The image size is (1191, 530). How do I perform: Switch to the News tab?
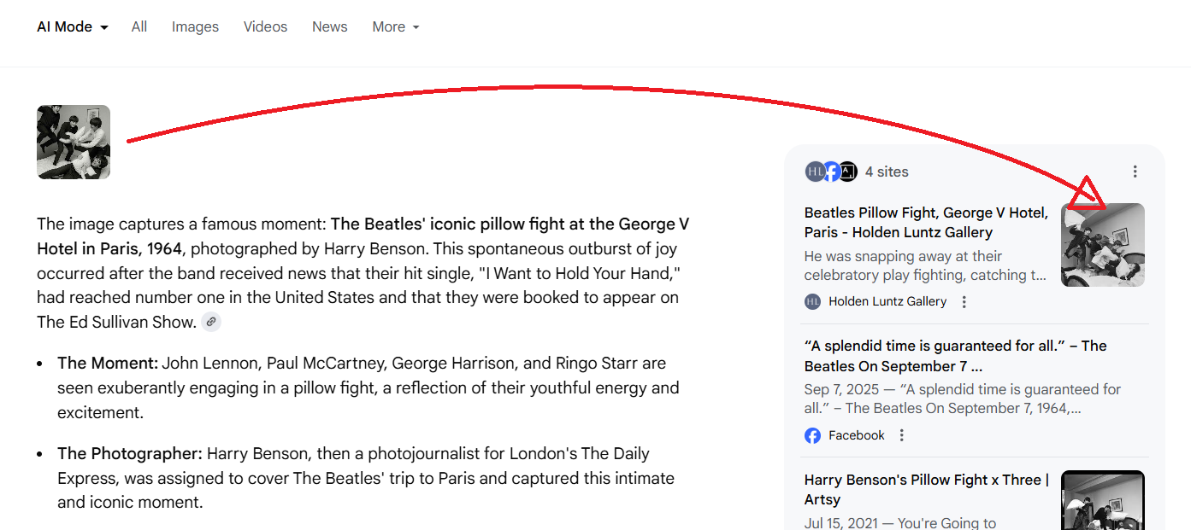329,27
